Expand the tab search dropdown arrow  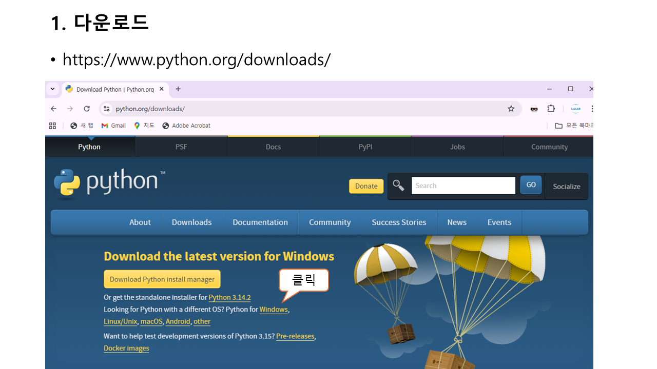(x=52, y=89)
